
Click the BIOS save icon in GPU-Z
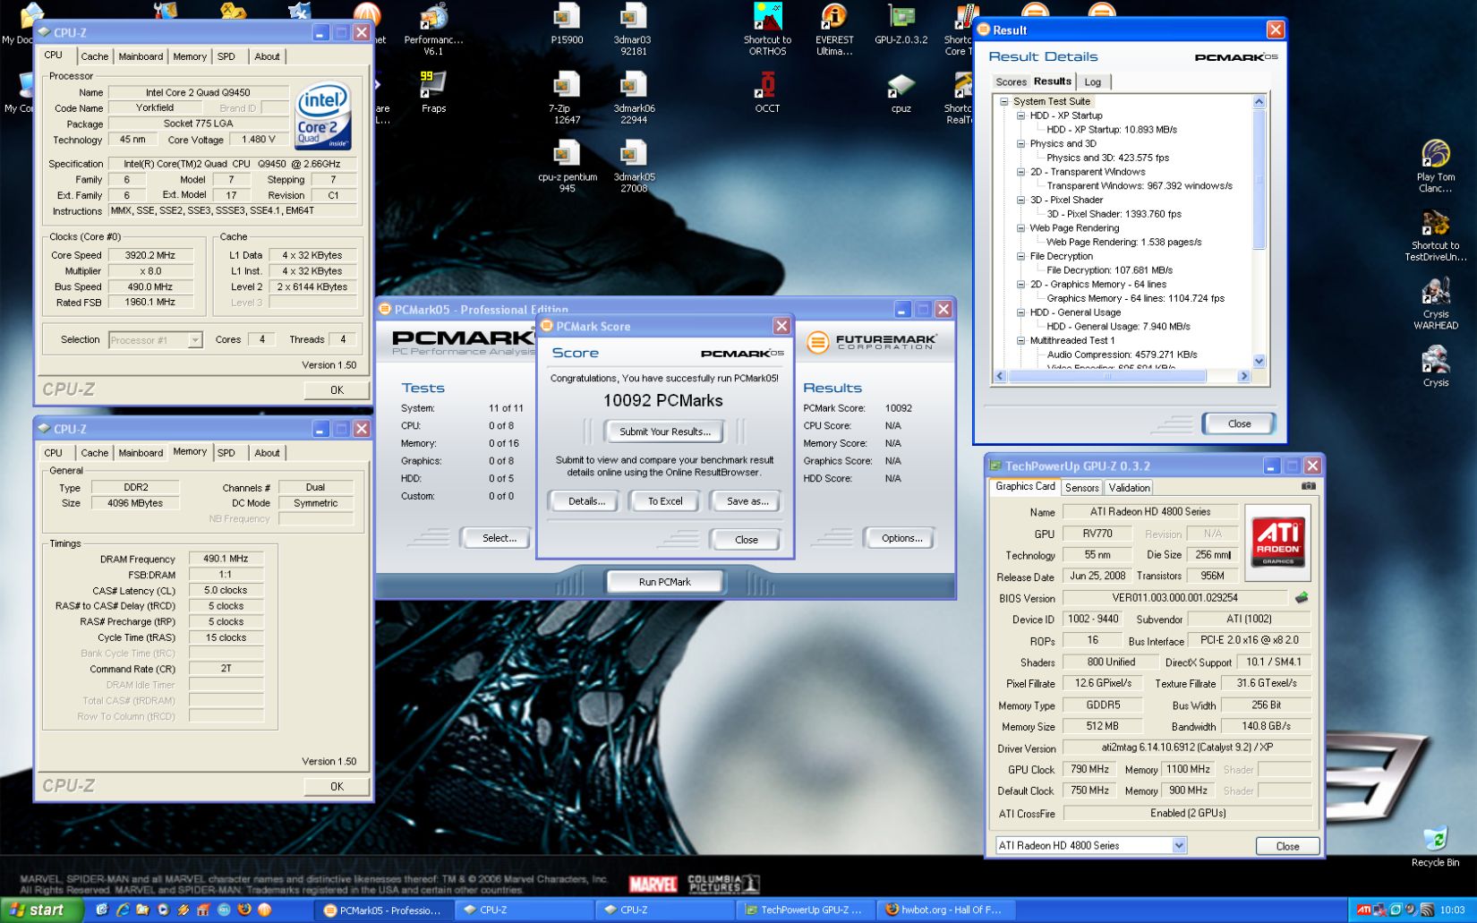(1302, 597)
